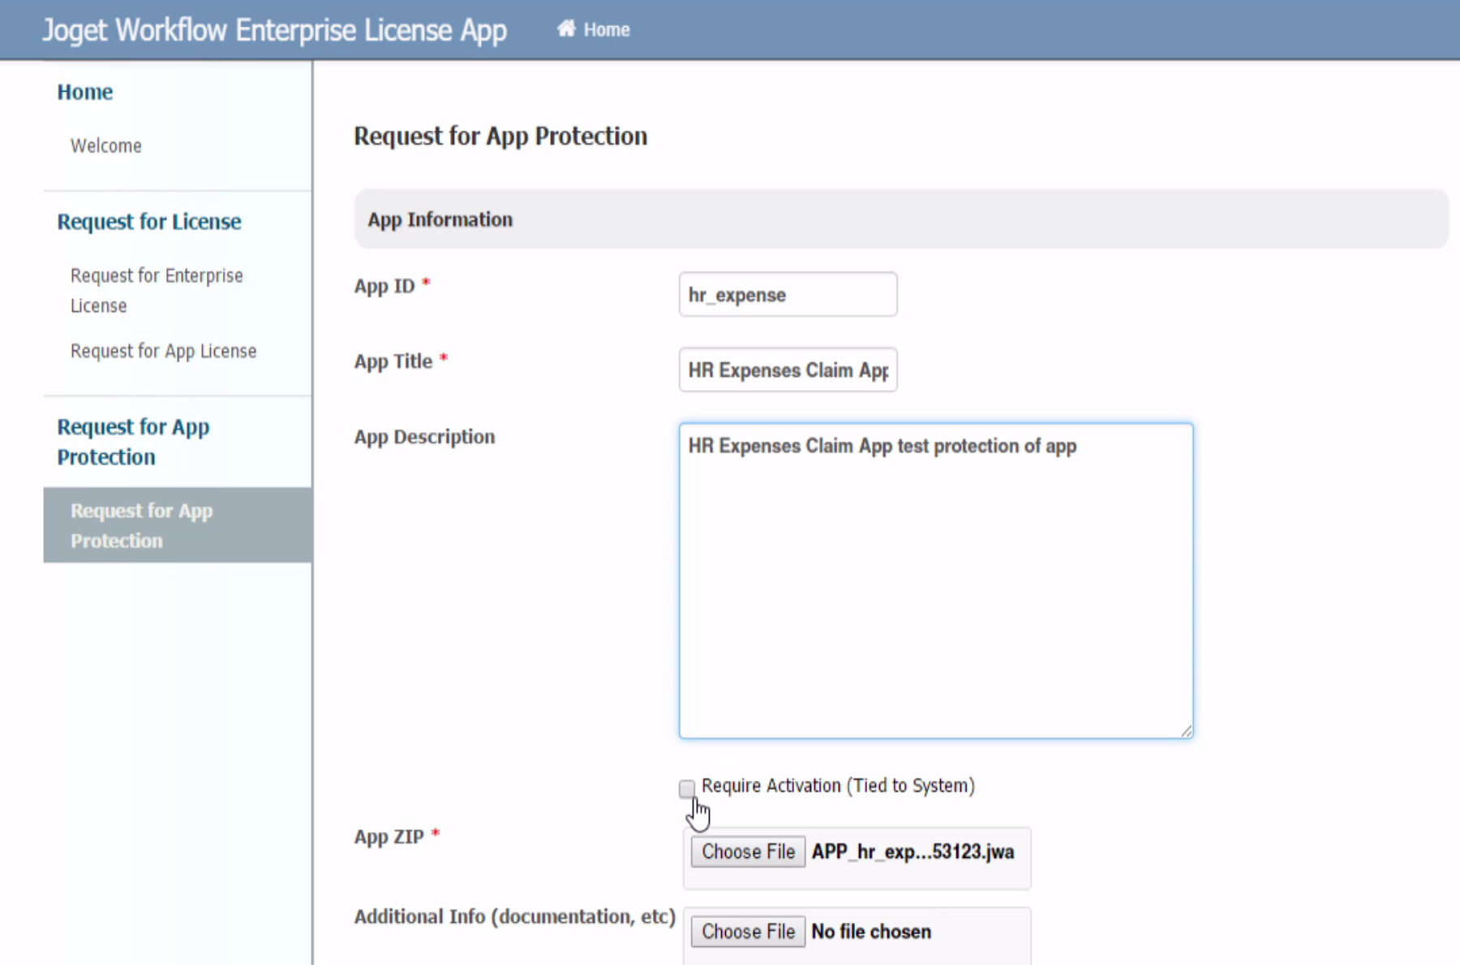Image resolution: width=1460 pixels, height=965 pixels.
Task: Focus the App Title text field
Action: point(787,370)
